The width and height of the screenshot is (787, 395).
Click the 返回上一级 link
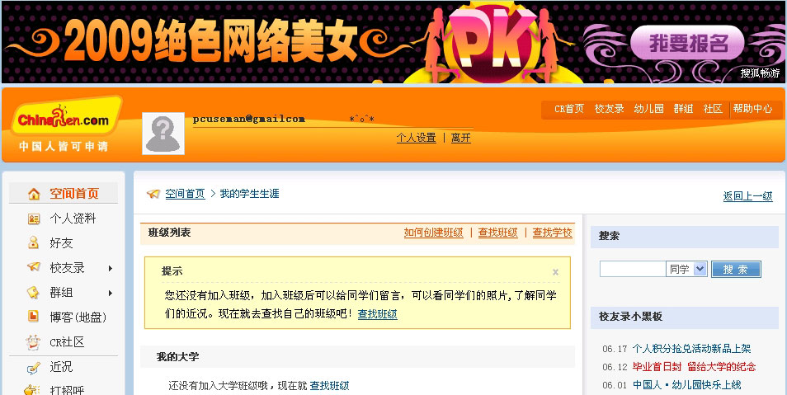(x=748, y=196)
